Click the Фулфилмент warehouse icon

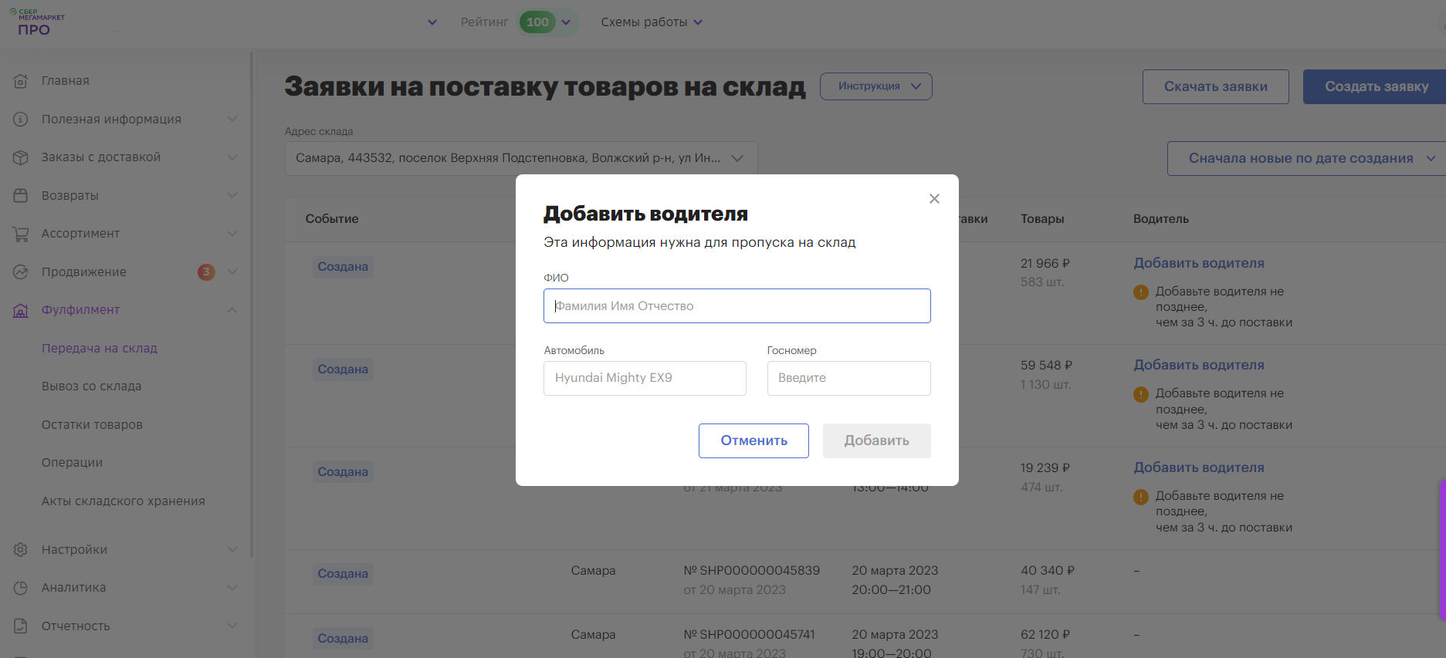(x=21, y=310)
